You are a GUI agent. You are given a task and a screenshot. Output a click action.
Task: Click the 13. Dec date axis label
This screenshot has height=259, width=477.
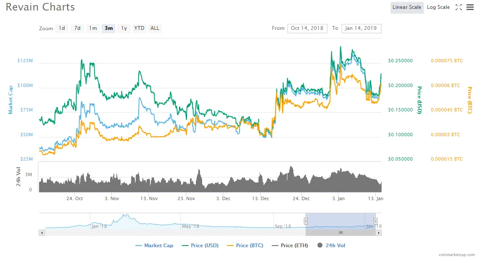tap(261, 198)
